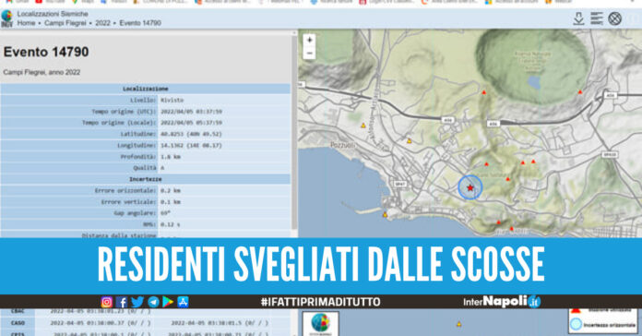642x336 pixels.
Task: Click the Pozzuoli label on the map
Action: (343, 145)
